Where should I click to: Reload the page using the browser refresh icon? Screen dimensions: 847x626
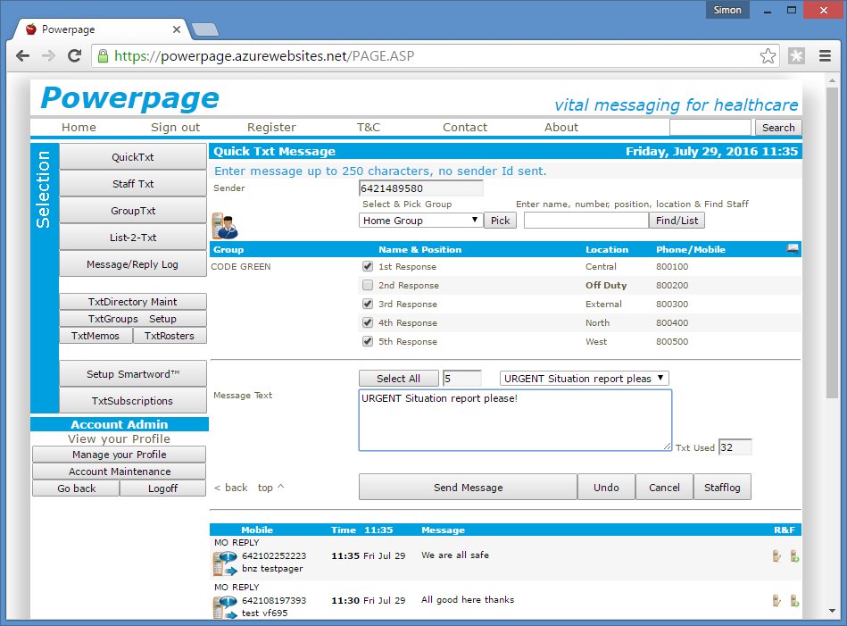point(75,56)
